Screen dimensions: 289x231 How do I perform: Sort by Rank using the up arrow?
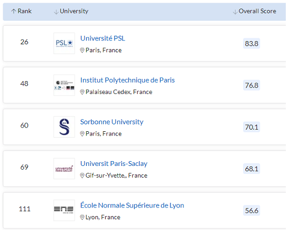pos(13,11)
